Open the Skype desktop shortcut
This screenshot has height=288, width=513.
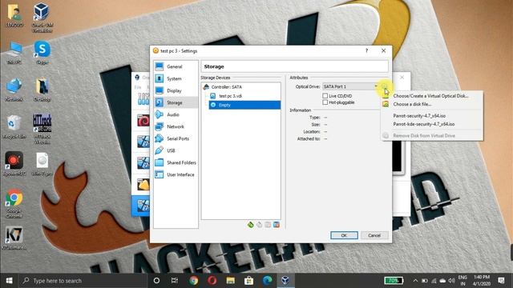coord(42,52)
